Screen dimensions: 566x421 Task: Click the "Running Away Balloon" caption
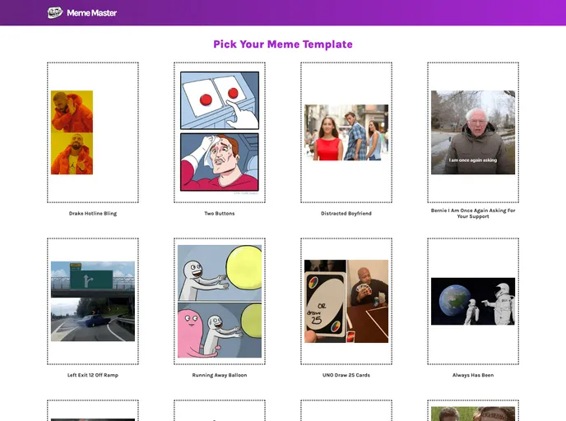click(220, 375)
